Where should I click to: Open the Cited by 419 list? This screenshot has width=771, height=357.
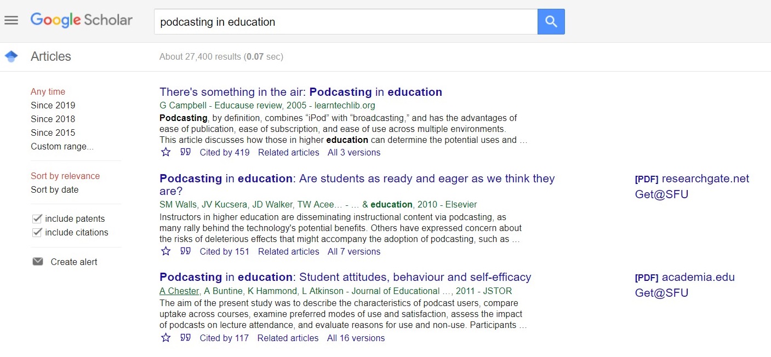tap(224, 152)
